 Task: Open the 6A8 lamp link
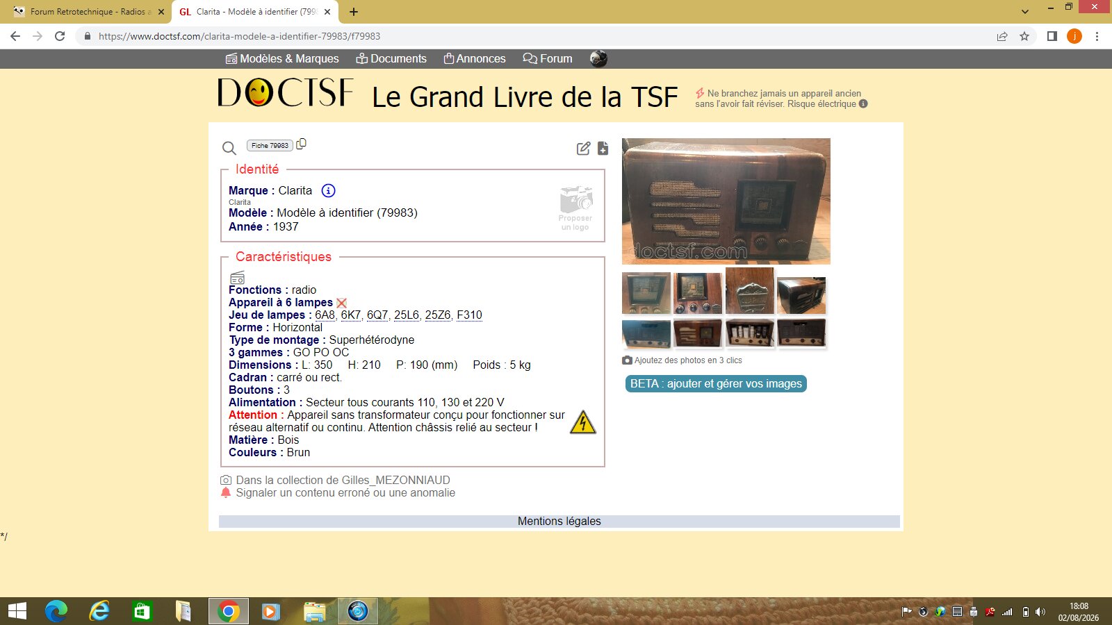tap(325, 315)
